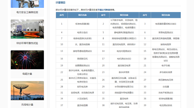Select the cell starting with 指针式电流表
The height and width of the screenshot is (108, 194).
pyautogui.click(x=124, y=105)
